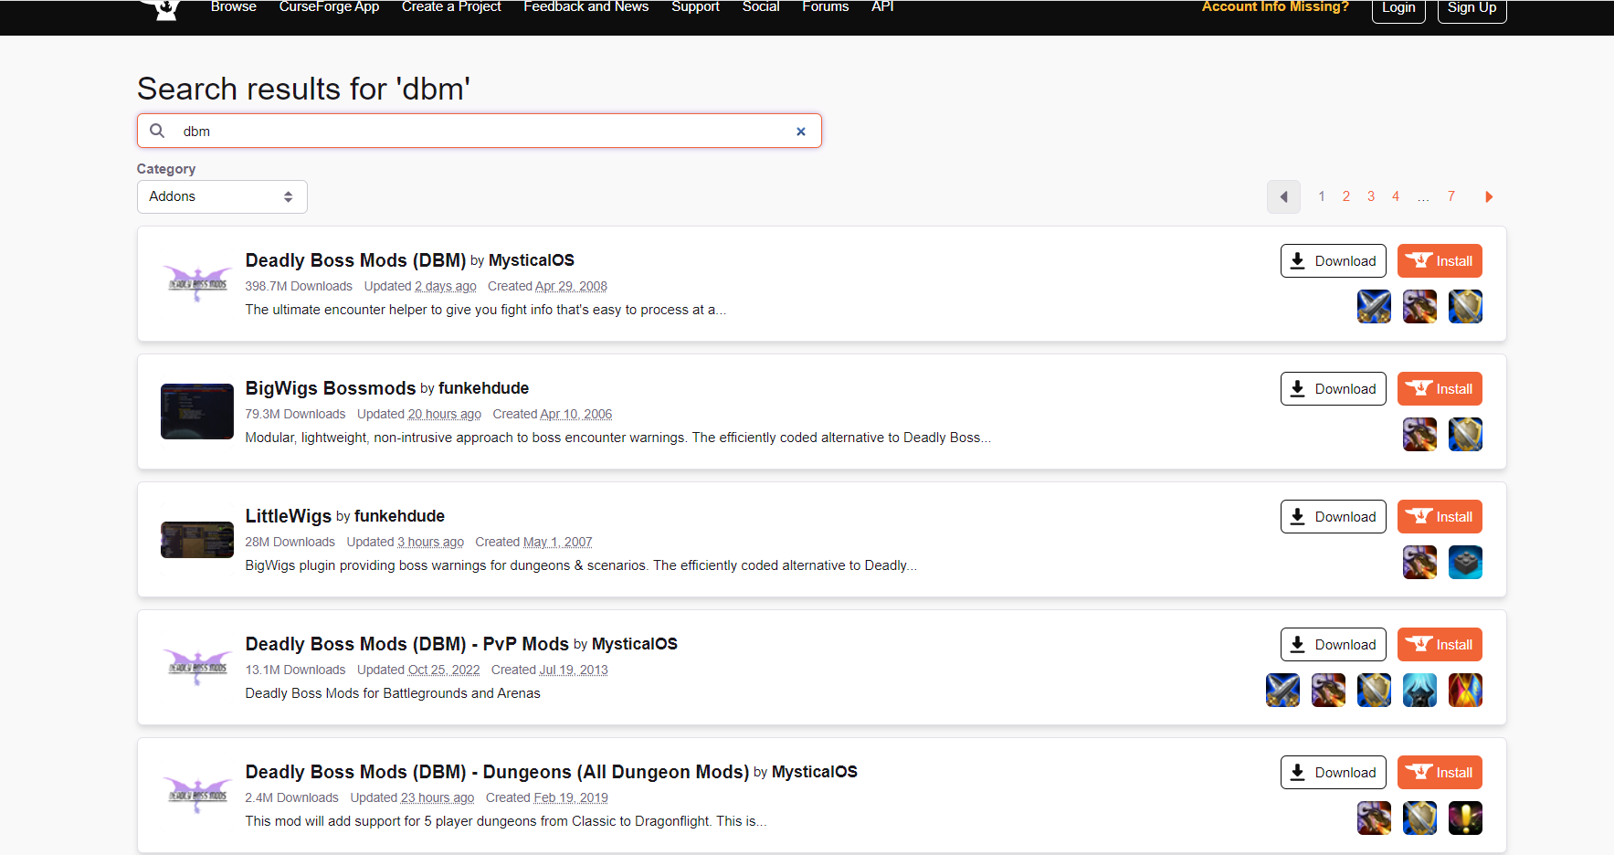
Task: Download DBM PvP Mods
Action: 1334,645
